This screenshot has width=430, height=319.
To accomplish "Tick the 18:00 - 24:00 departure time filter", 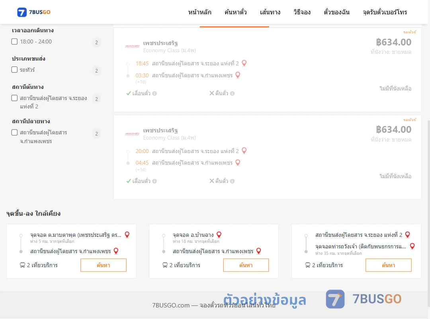I will pos(15,41).
